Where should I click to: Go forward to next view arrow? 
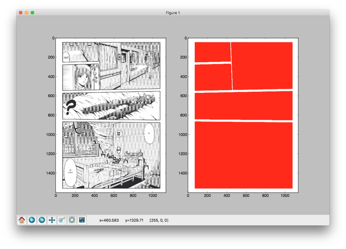click(x=42, y=220)
